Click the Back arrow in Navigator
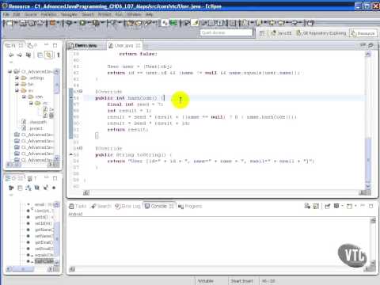 click(11, 55)
